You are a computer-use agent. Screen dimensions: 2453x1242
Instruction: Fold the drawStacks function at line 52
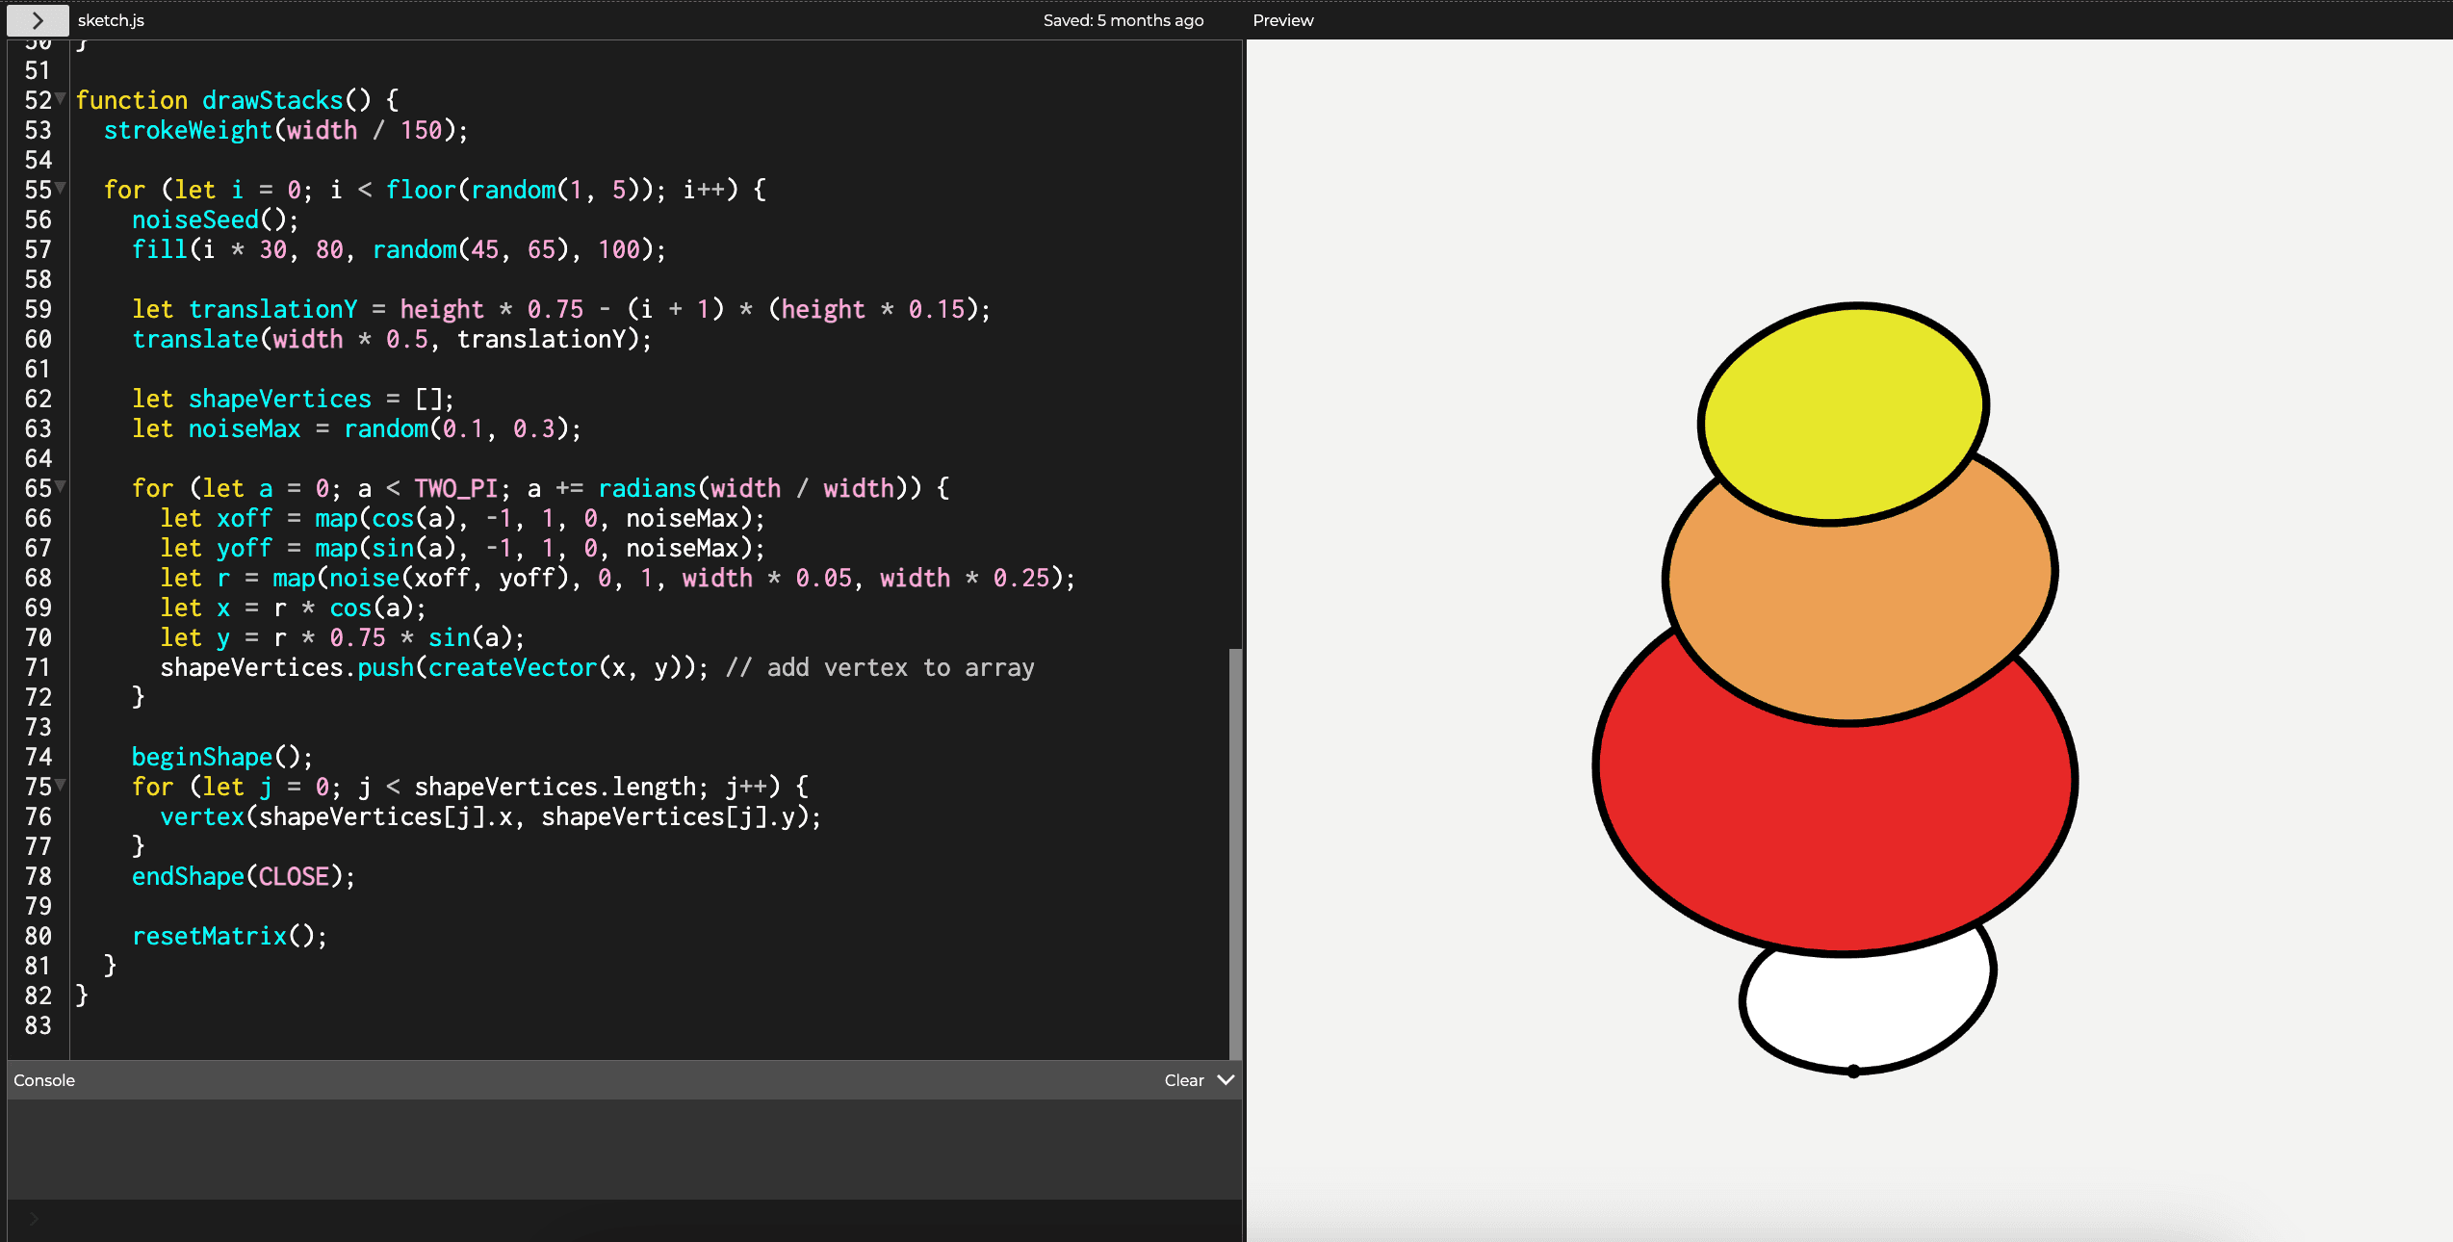[x=62, y=98]
